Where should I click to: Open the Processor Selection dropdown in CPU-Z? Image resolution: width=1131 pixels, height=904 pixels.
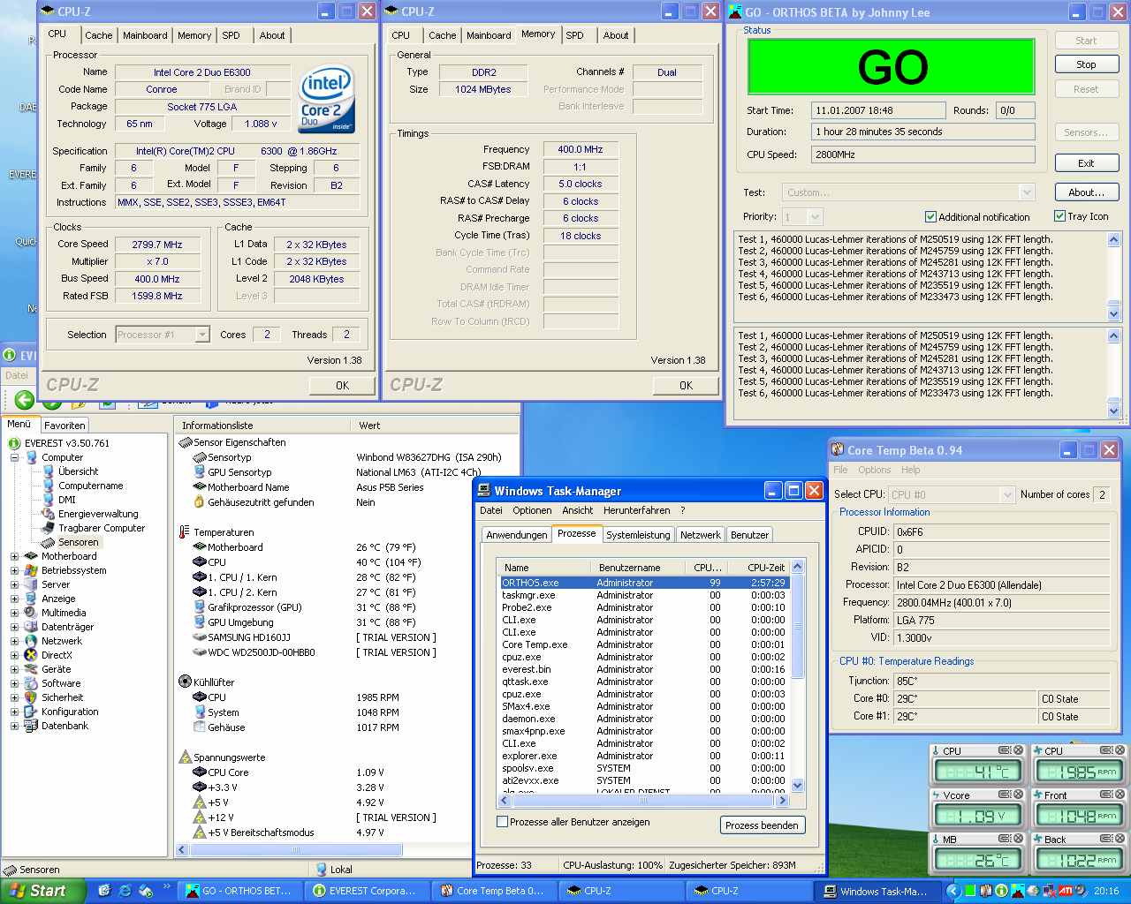click(201, 335)
